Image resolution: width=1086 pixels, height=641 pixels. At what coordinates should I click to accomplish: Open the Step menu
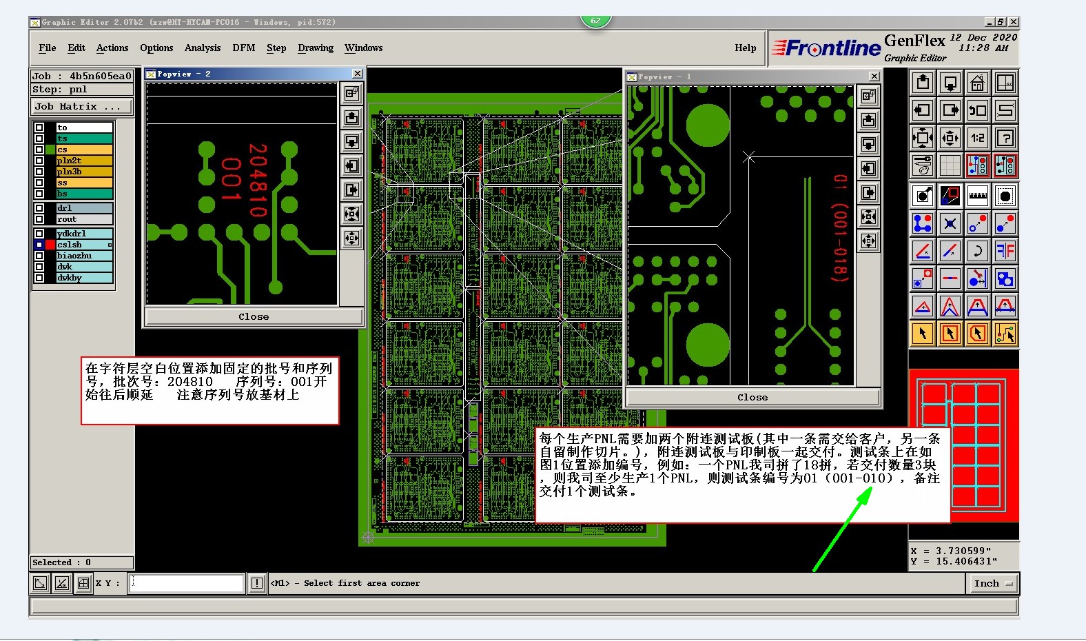pyautogui.click(x=276, y=48)
